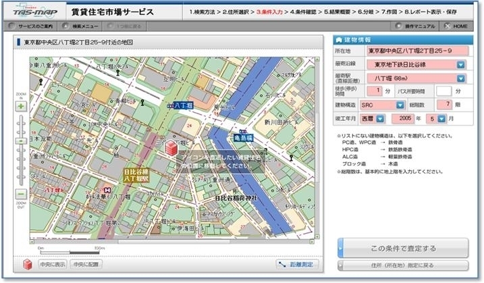Click この条件で査定する button
The image size is (484, 283).
click(x=403, y=248)
